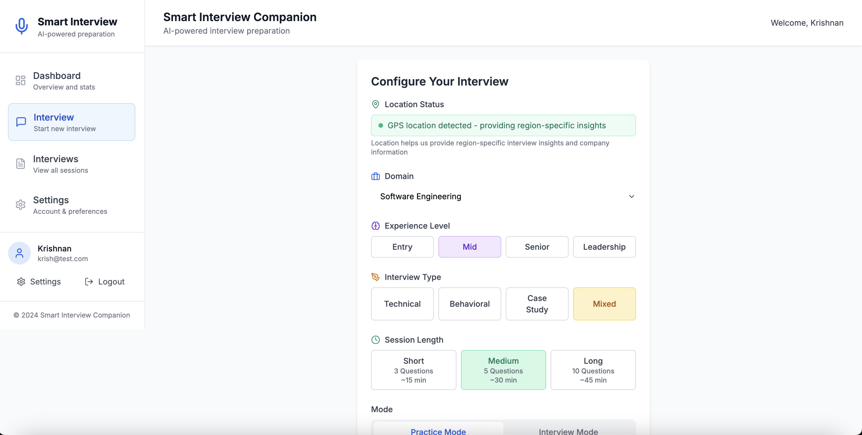Screen dimensions: 862x435
Task: Click Krishnan's user avatar icon
Action: (x=19, y=253)
